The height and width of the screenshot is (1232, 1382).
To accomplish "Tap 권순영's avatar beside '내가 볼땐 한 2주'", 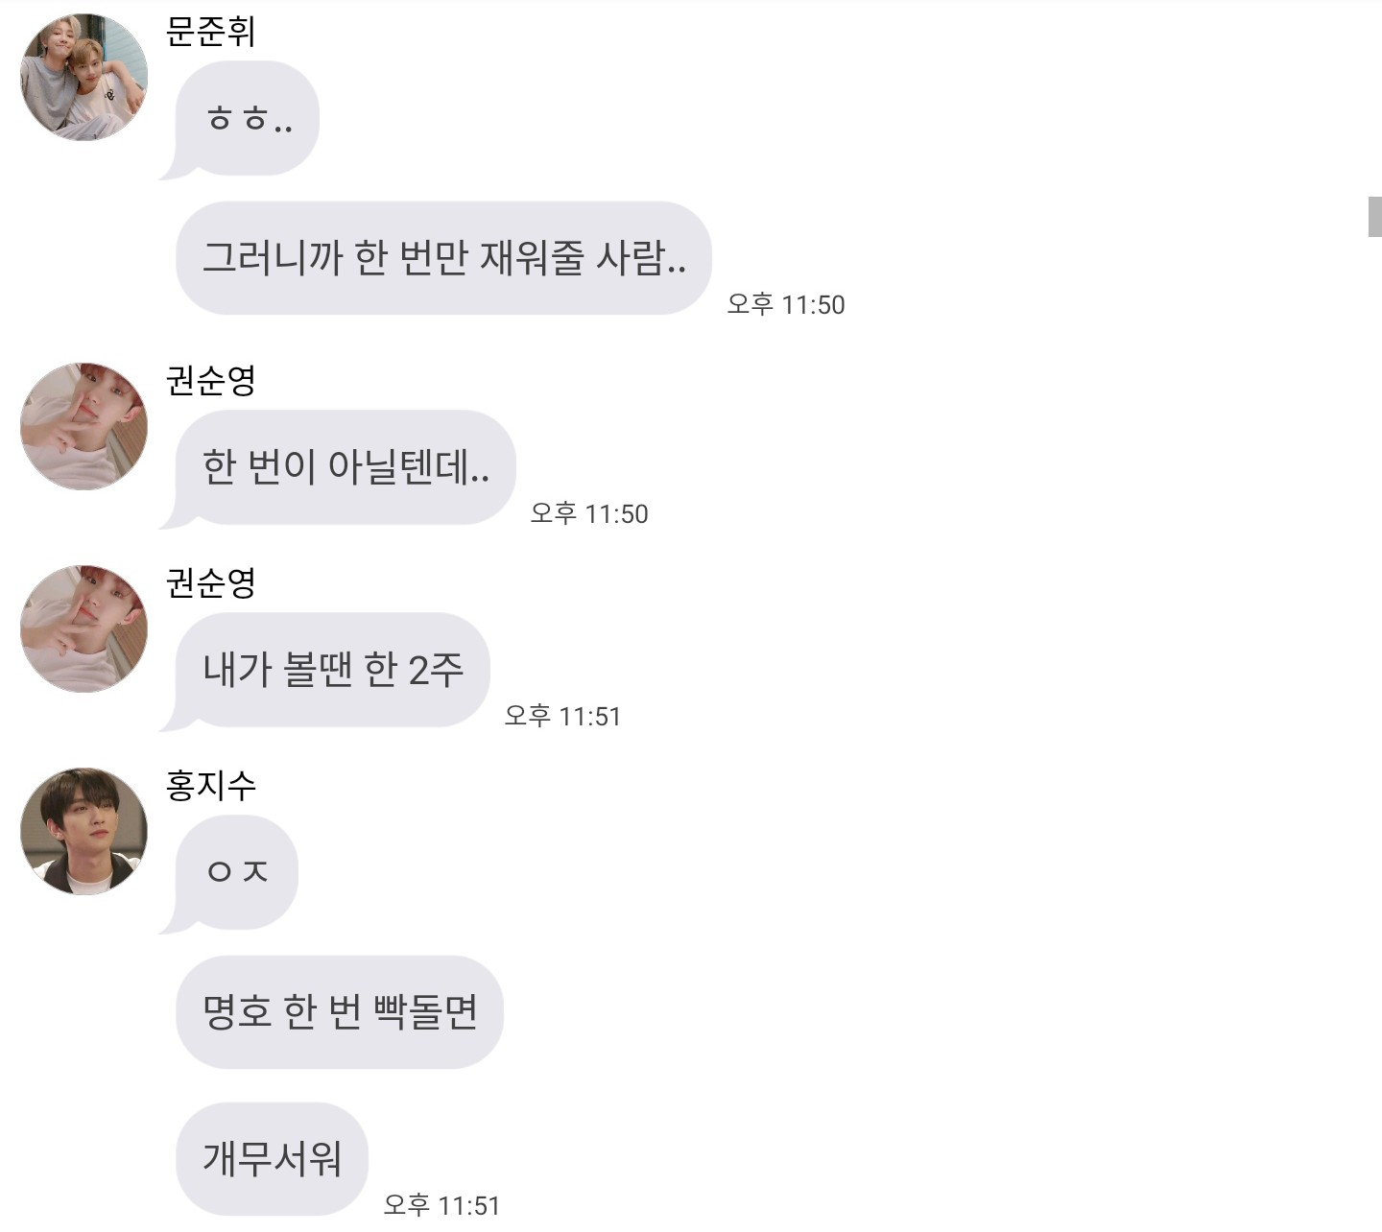I will coord(84,629).
